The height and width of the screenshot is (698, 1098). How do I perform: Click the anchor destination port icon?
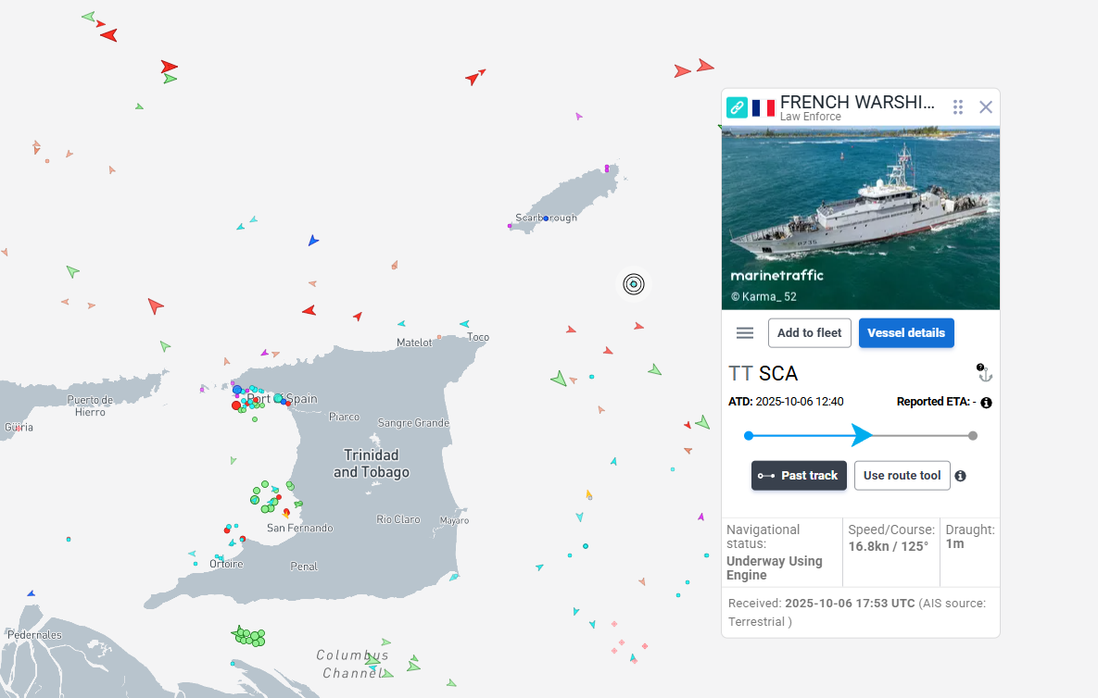point(985,373)
